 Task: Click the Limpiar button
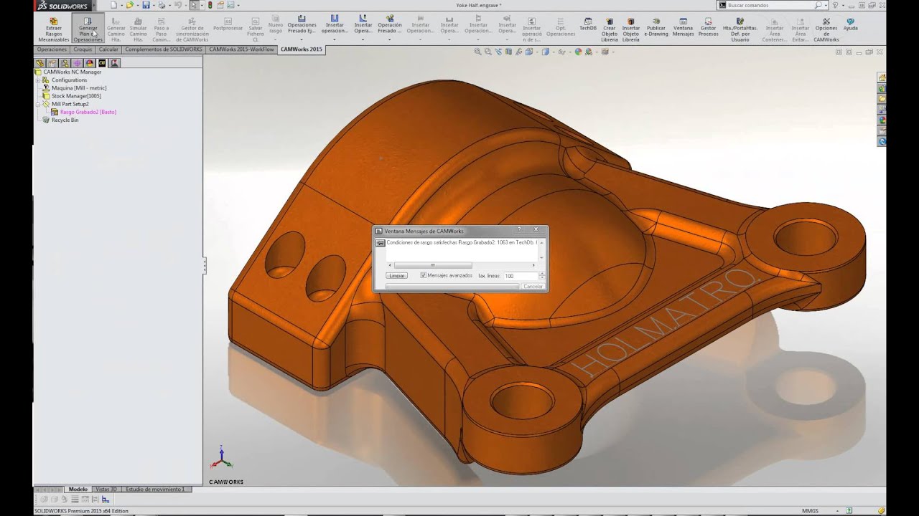coord(397,275)
